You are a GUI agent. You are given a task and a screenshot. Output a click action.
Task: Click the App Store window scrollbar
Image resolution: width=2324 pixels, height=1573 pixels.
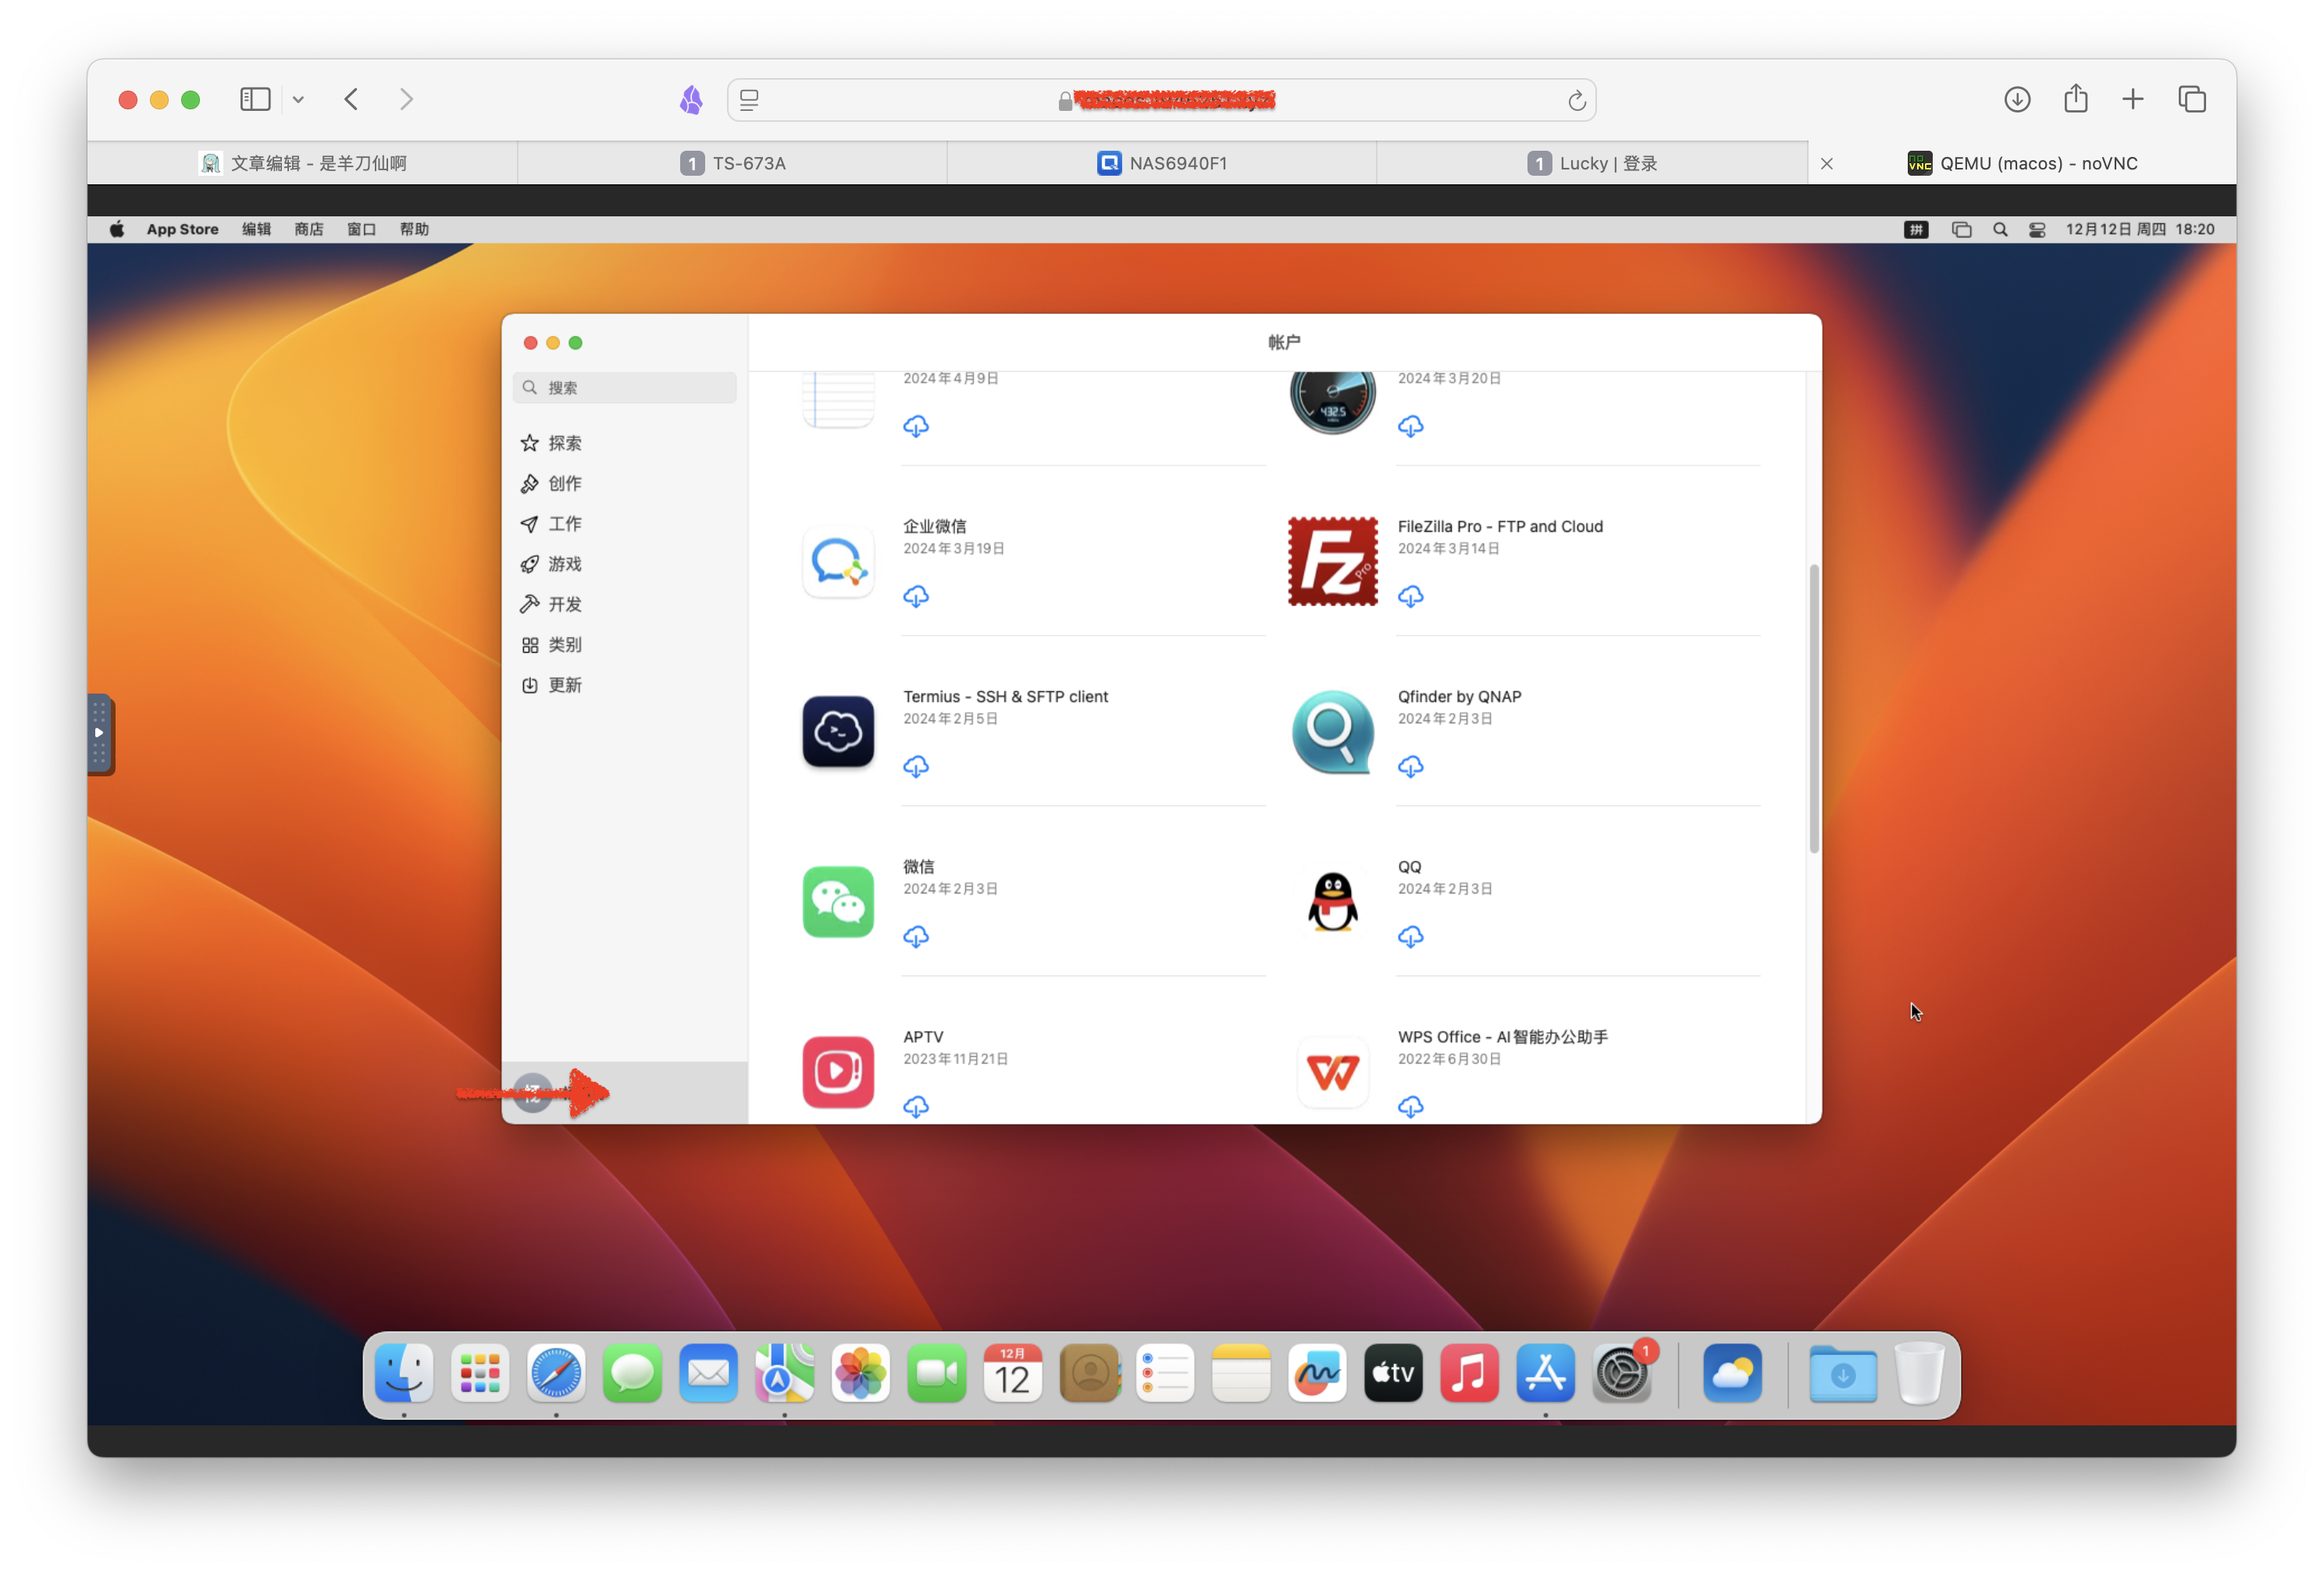tap(1813, 709)
